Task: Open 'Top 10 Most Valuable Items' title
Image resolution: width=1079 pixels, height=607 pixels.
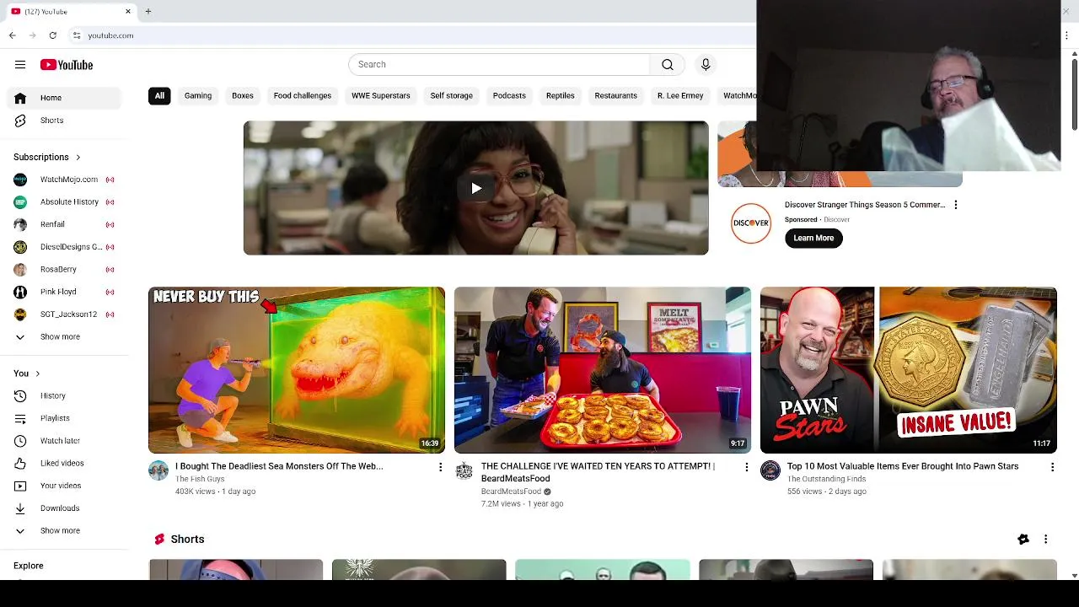Action: pos(903,466)
